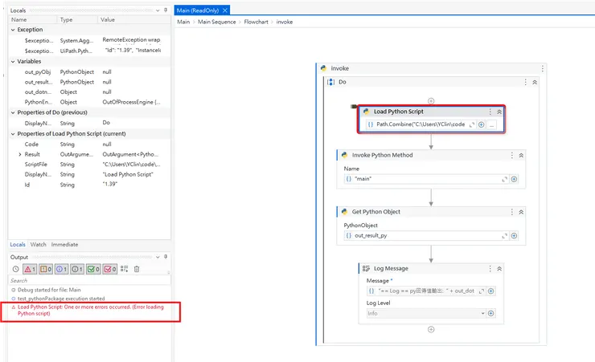Expand editor for out_result_py field
The width and height of the screenshot is (595, 362).
(505, 236)
